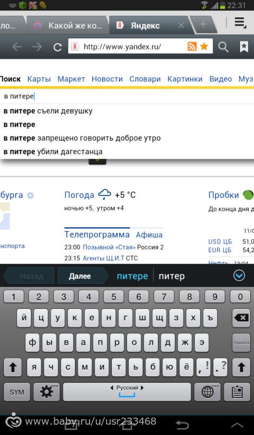Click the RSS feed icon
Image resolution: width=254 pixels, height=435 pixels.
[192, 46]
